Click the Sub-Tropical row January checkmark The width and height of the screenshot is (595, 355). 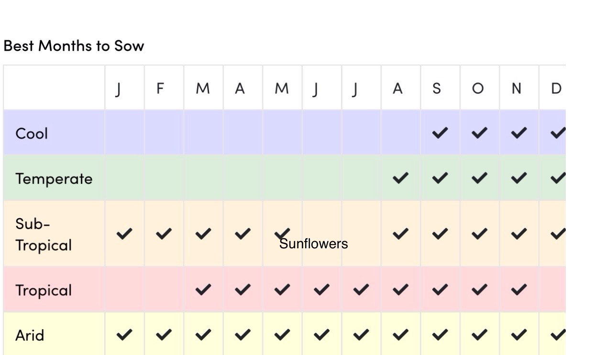click(124, 233)
